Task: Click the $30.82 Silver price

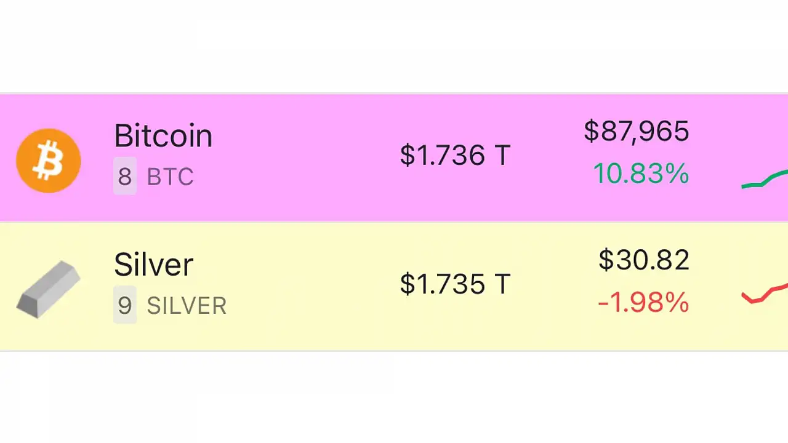Action: [x=643, y=260]
